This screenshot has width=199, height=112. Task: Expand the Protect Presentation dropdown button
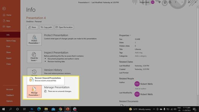pos(34,39)
